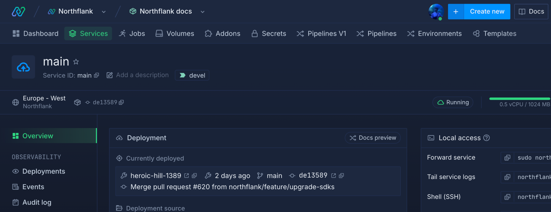
Task: Click the devel tag
Action: pyautogui.click(x=192, y=75)
